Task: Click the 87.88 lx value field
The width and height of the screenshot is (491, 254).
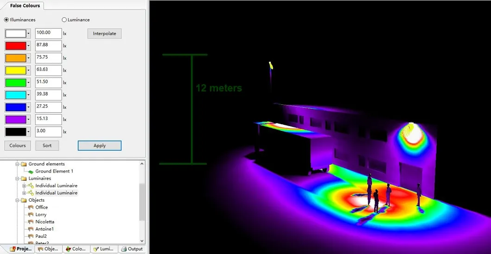Action: coord(48,46)
